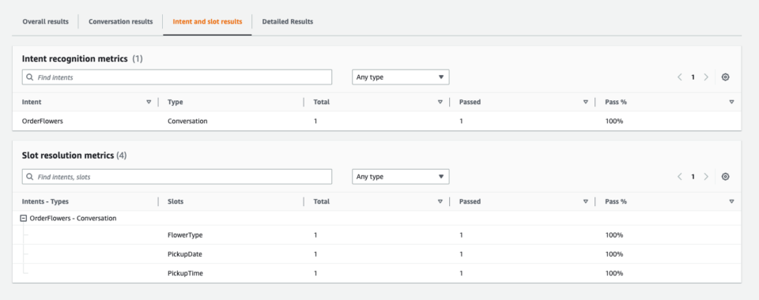Click PickupDate slot row
Image resolution: width=759 pixels, height=300 pixels.
point(376,254)
